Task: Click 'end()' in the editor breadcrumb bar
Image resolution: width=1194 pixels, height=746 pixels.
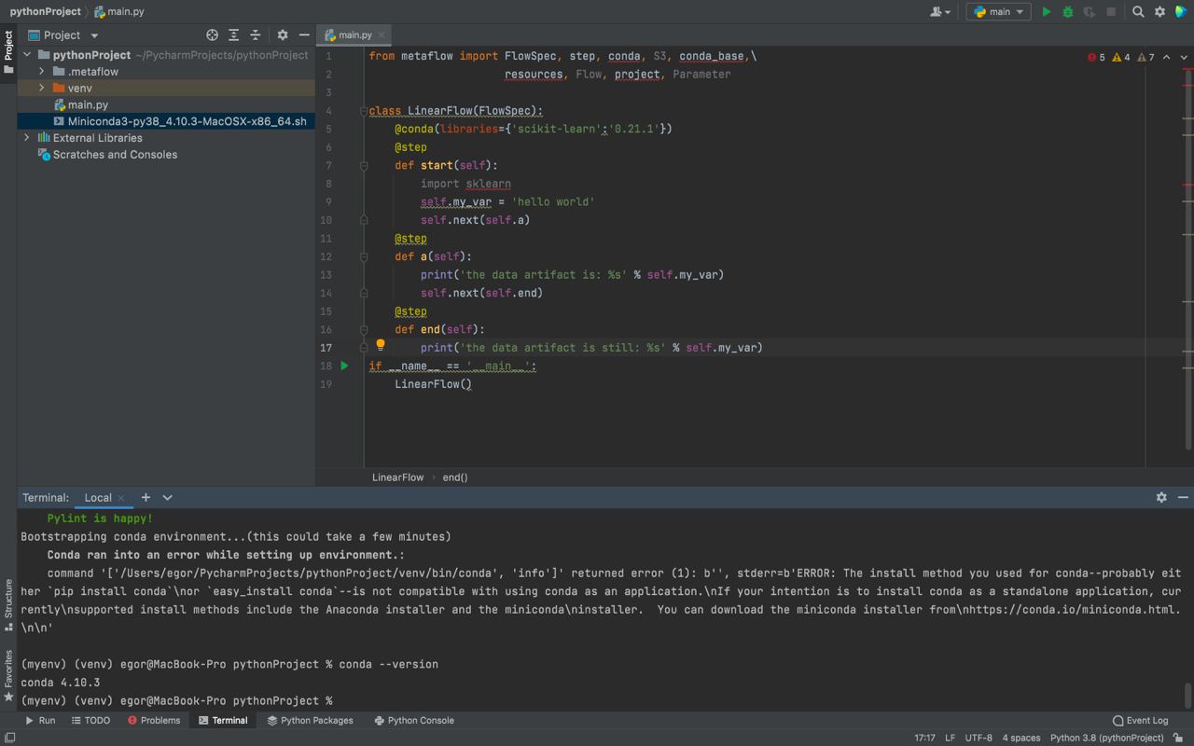Action: tap(454, 477)
